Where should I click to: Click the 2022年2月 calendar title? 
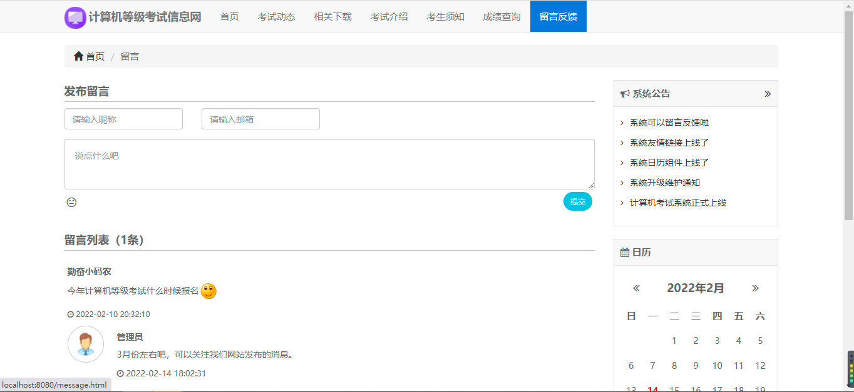[696, 288]
